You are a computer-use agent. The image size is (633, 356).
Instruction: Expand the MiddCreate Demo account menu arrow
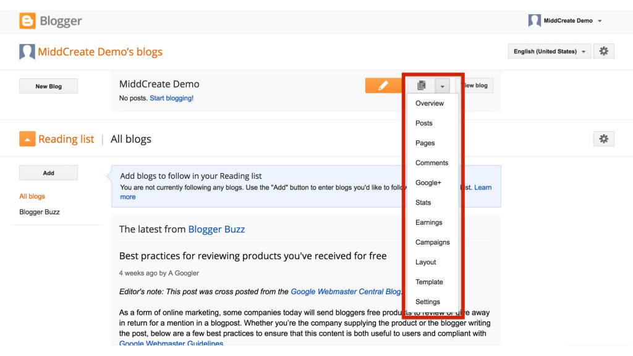[600, 21]
